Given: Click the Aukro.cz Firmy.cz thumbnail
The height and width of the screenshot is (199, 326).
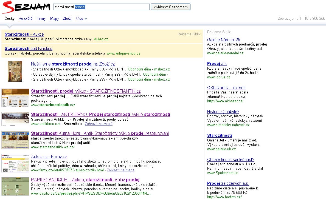Looking at the screenshot, I should [15, 163].
